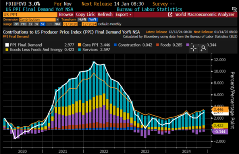
Task: Select the 10Y range
Action: click(x=49, y=24)
